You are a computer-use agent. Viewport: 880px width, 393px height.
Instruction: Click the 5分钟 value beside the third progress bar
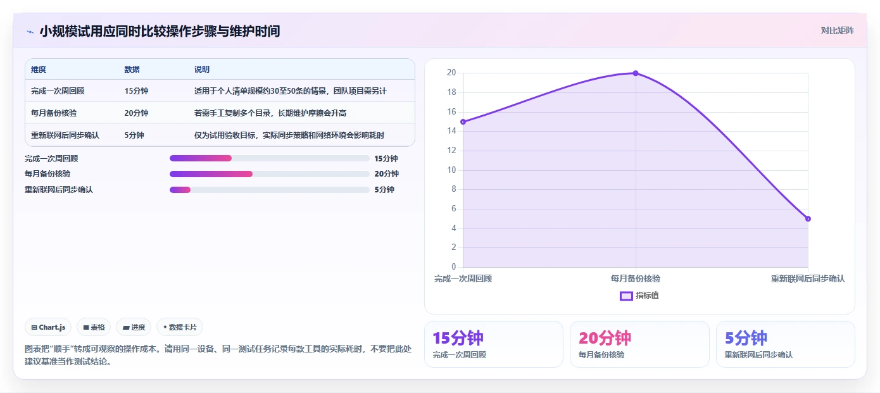[x=384, y=190]
